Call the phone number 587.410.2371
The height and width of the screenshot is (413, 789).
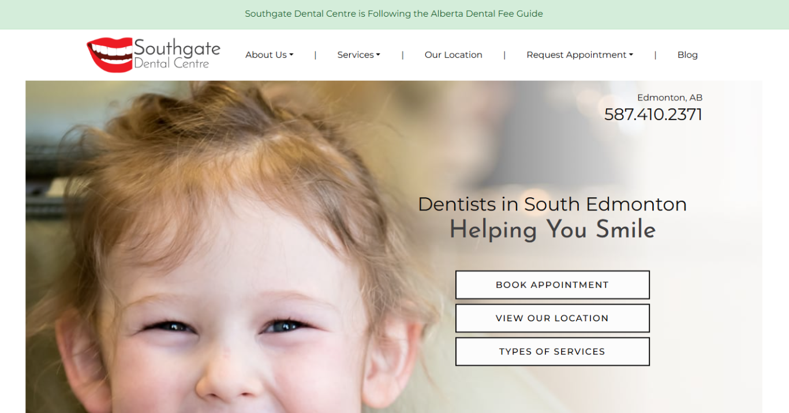(x=653, y=114)
